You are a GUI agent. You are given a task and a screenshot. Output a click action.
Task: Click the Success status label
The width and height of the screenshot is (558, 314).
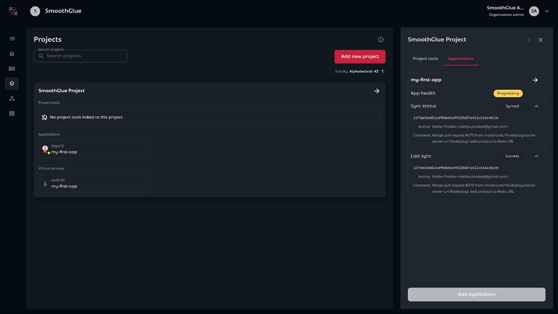click(x=512, y=156)
